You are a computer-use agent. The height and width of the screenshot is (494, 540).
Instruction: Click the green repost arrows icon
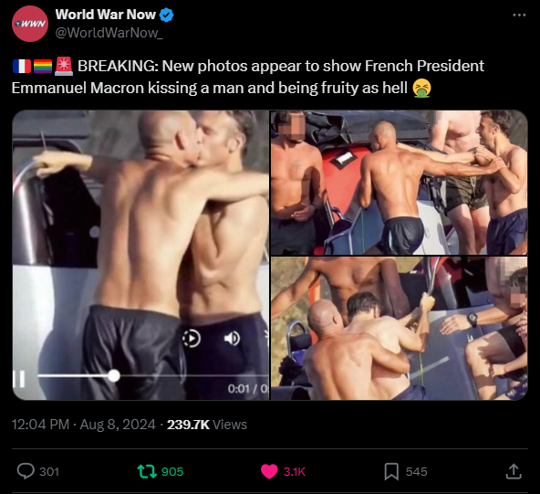point(147,471)
